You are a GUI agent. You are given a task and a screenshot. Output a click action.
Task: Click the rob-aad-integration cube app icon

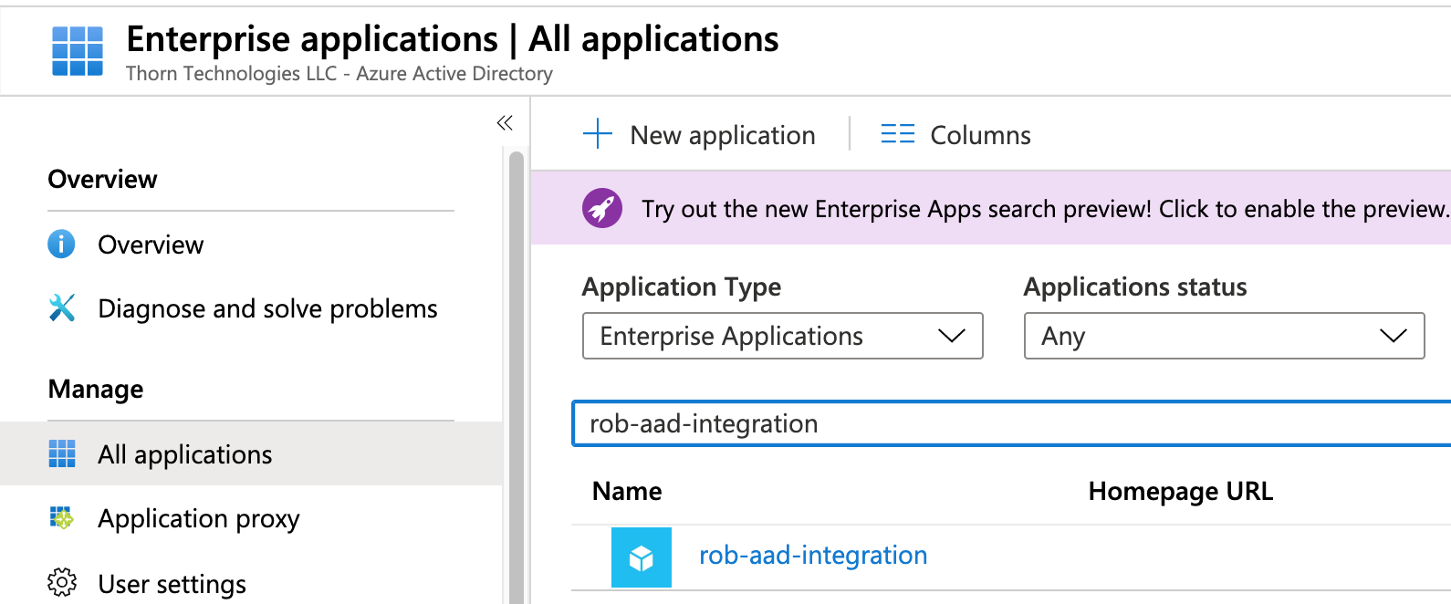coord(642,557)
